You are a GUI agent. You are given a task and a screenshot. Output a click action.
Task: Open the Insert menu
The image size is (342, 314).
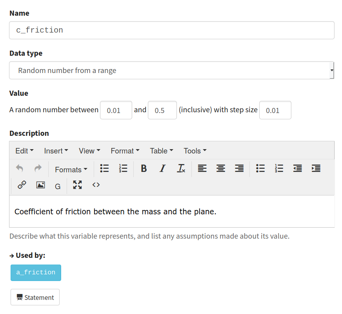pyautogui.click(x=56, y=151)
